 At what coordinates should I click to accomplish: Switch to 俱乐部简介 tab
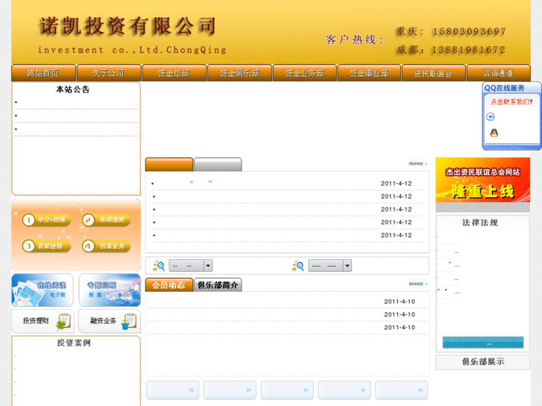pos(218,285)
